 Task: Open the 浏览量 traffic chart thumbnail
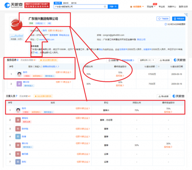[x=17, y=37]
